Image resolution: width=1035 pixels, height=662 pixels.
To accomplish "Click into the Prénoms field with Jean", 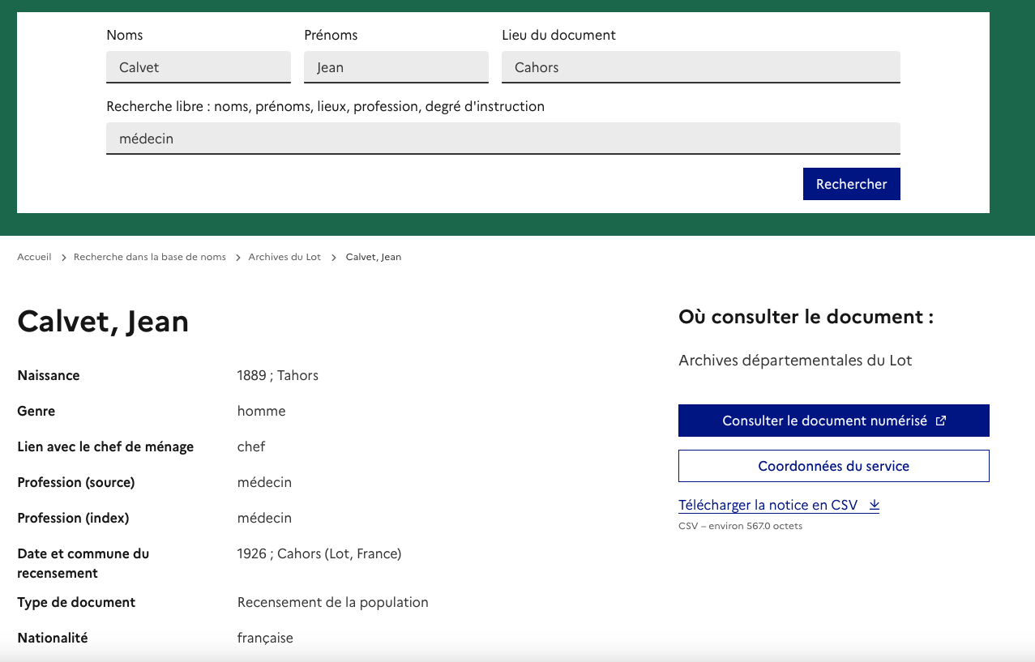I will click(396, 67).
